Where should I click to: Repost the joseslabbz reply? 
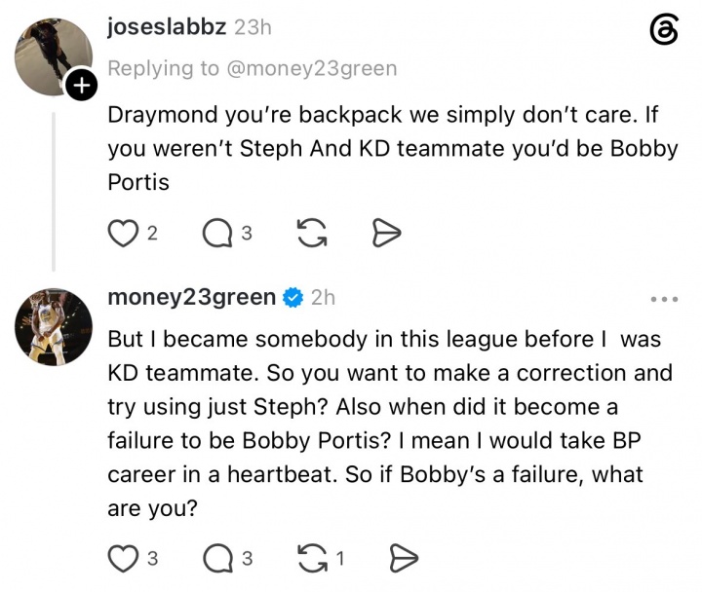point(313,233)
